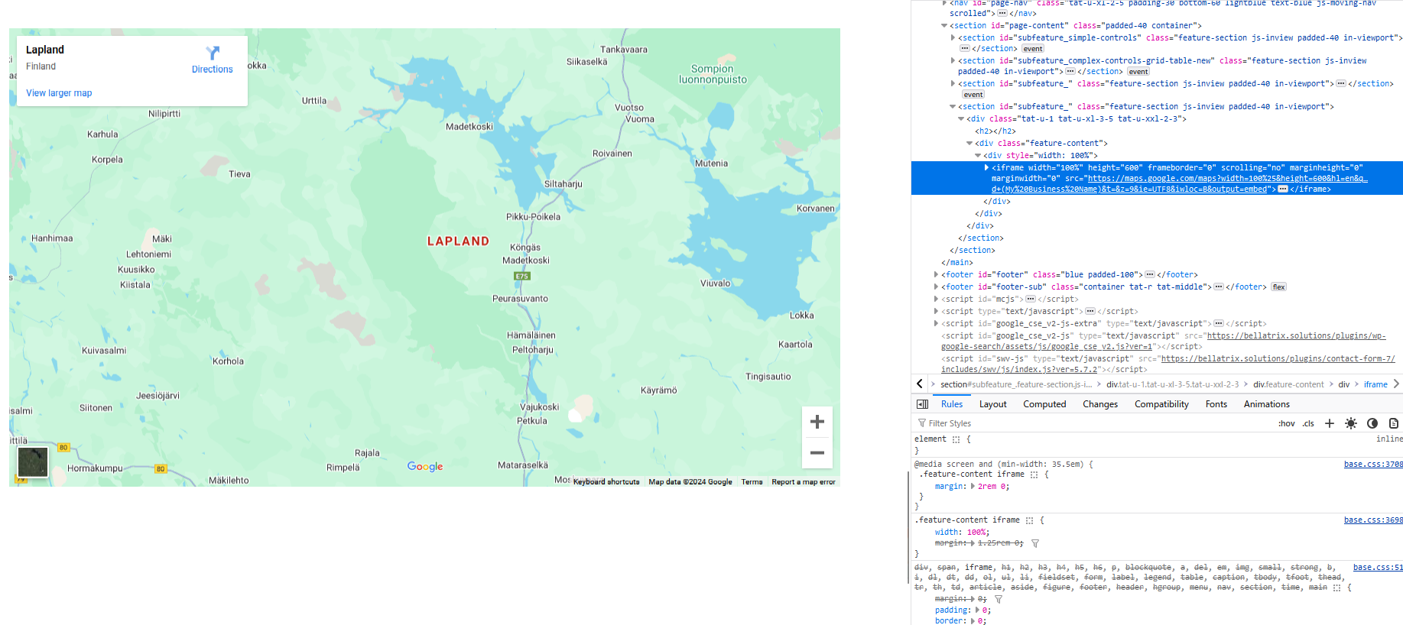The image size is (1403, 625).
Task: Switch to the Layout tab
Action: (993, 404)
